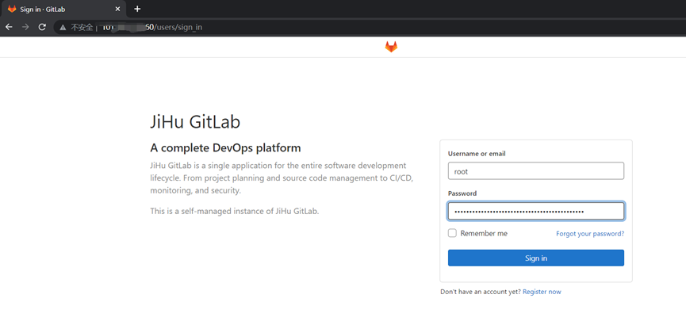Focus the Username or email field
This screenshot has height=325, width=686.
(x=536, y=171)
